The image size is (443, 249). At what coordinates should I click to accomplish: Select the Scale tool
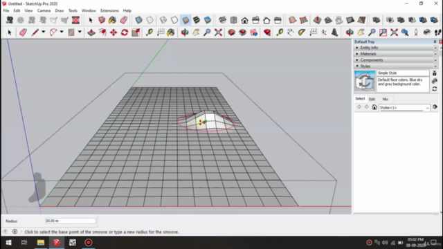tap(136, 33)
